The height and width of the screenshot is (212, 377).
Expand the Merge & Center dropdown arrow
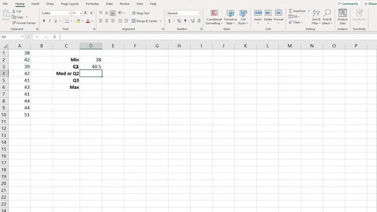(x=161, y=21)
